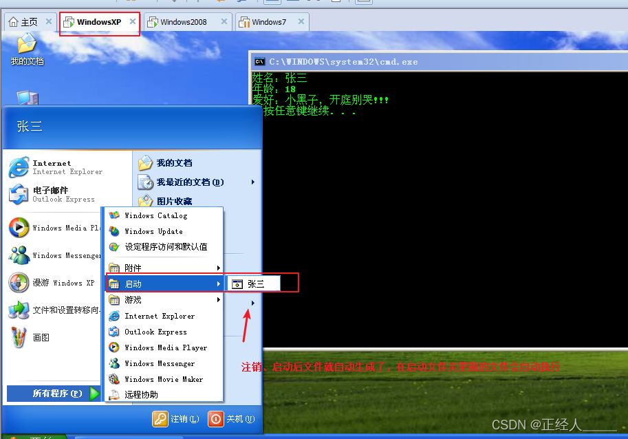This screenshot has width=628, height=439.
Task: Run Windows Update from programs menu
Action: (164, 231)
